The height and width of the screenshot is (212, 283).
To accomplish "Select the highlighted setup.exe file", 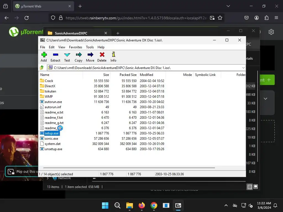I will [51, 133].
